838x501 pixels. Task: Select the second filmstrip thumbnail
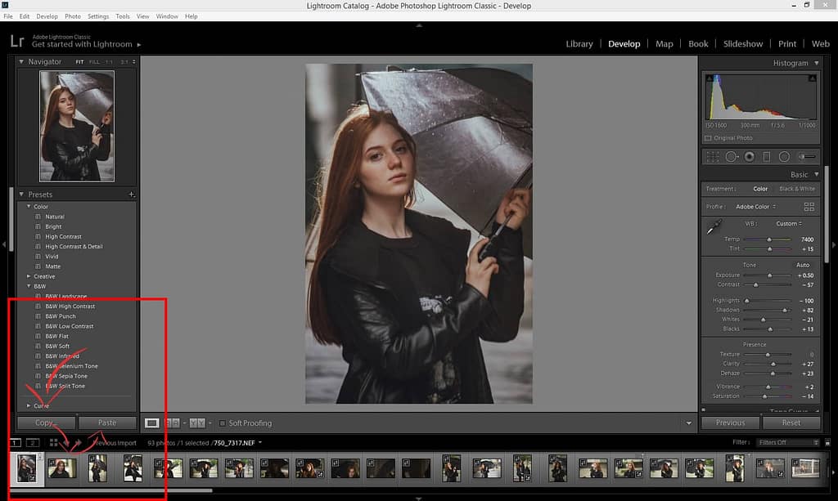coord(62,468)
